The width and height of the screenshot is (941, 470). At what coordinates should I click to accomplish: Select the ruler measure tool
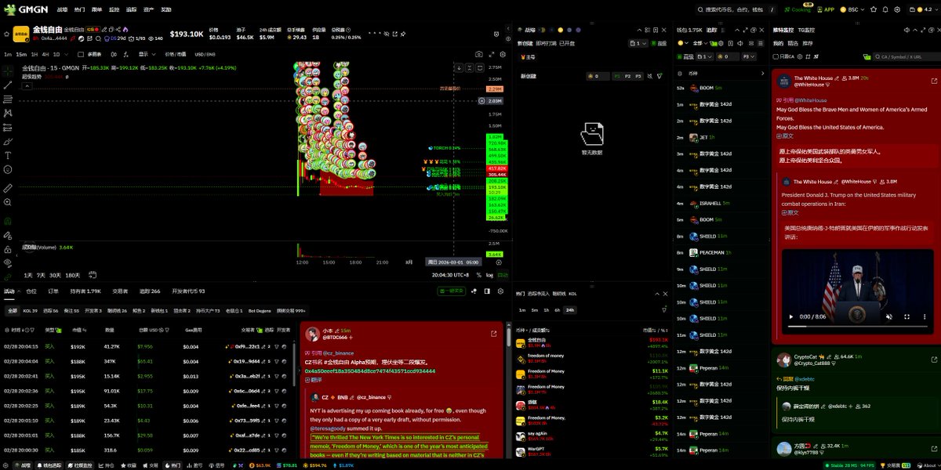tap(8, 188)
